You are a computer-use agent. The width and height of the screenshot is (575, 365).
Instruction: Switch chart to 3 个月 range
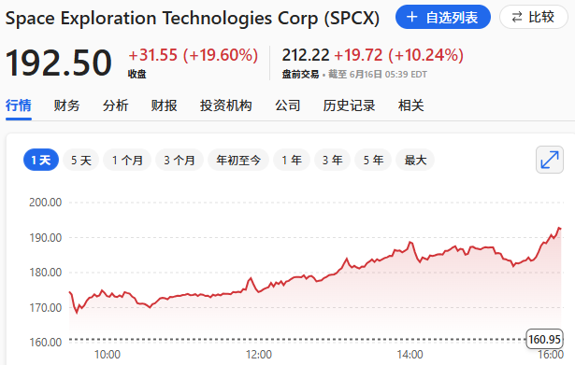point(180,160)
